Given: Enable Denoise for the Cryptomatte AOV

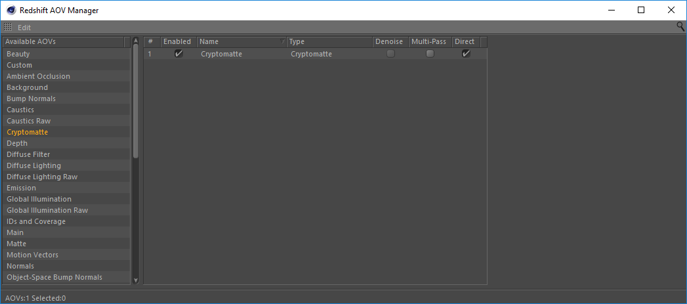Looking at the screenshot, I should click(390, 54).
